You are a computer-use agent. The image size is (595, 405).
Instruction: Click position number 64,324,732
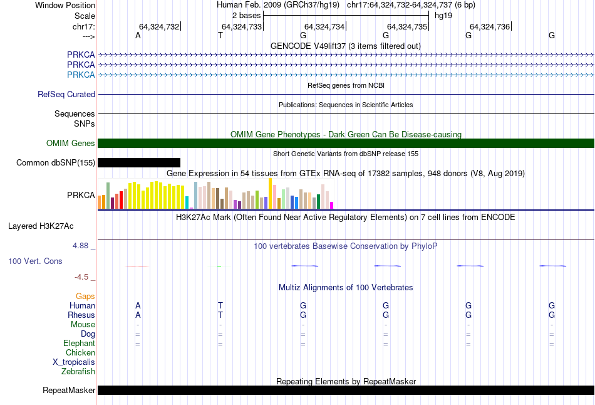point(159,26)
